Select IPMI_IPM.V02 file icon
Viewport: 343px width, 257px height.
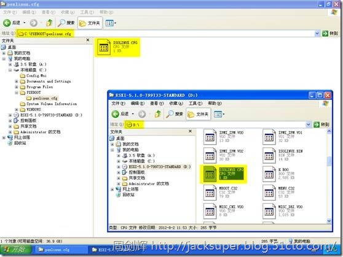pyautogui.click(x=210, y=155)
